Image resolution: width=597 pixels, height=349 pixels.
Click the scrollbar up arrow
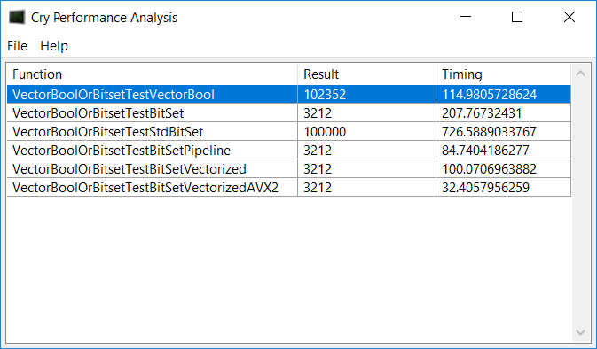[x=581, y=74]
